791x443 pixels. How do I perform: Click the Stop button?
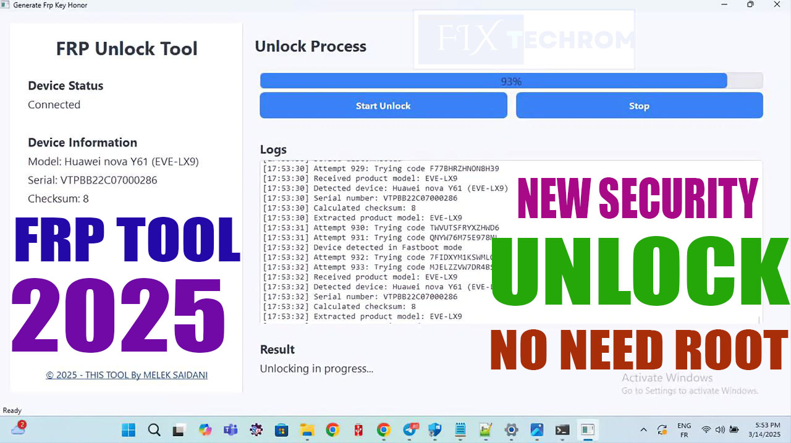pyautogui.click(x=639, y=106)
